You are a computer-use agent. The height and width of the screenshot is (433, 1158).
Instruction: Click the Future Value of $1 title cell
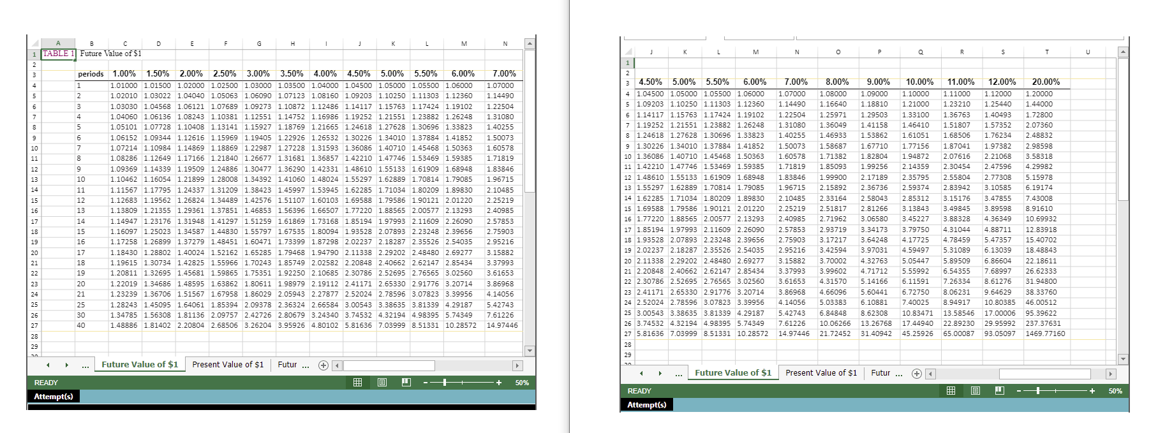111,54
